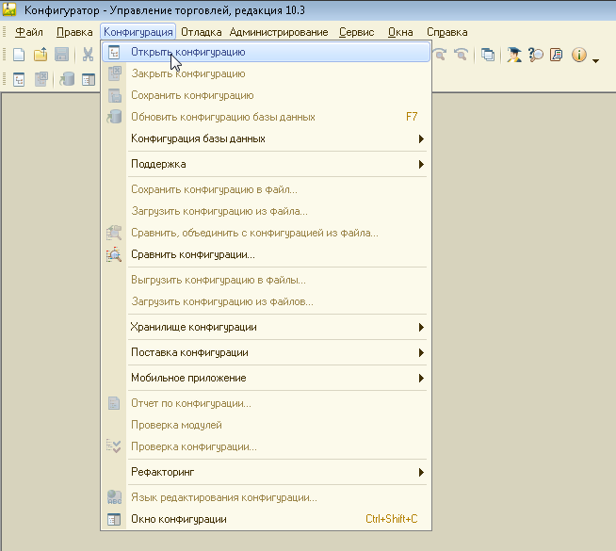The height and width of the screenshot is (551, 616).
Task: Choose Язык редактирования конфигурации entry
Action: 266,497
